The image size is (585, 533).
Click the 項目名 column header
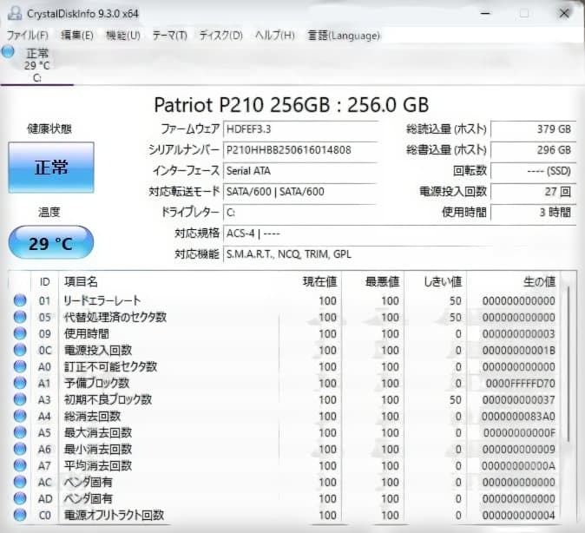tap(168, 281)
